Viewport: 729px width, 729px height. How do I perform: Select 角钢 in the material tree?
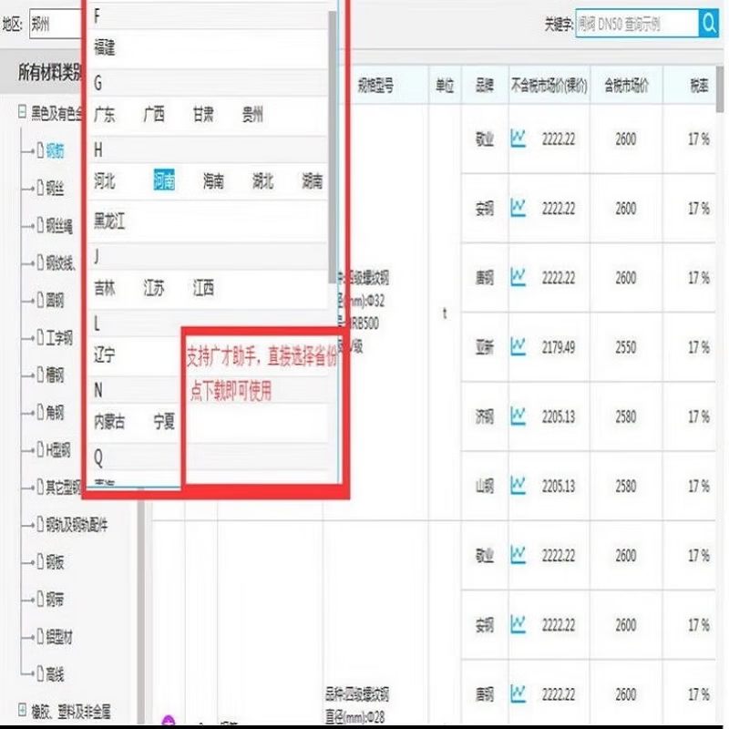coord(55,413)
